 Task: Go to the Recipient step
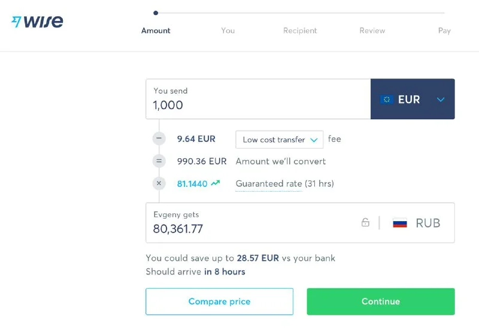300,31
